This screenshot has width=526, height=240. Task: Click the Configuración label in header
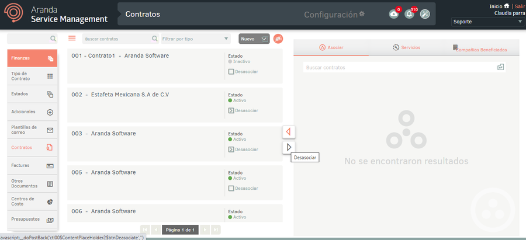point(331,15)
